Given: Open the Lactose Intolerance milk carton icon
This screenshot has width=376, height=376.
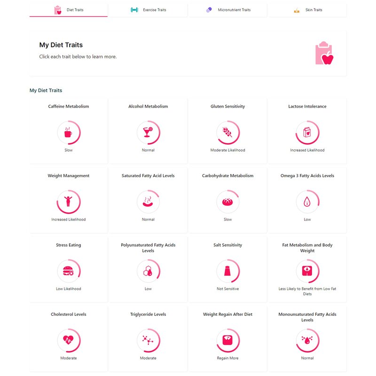Looking at the screenshot, I should coord(307,133).
